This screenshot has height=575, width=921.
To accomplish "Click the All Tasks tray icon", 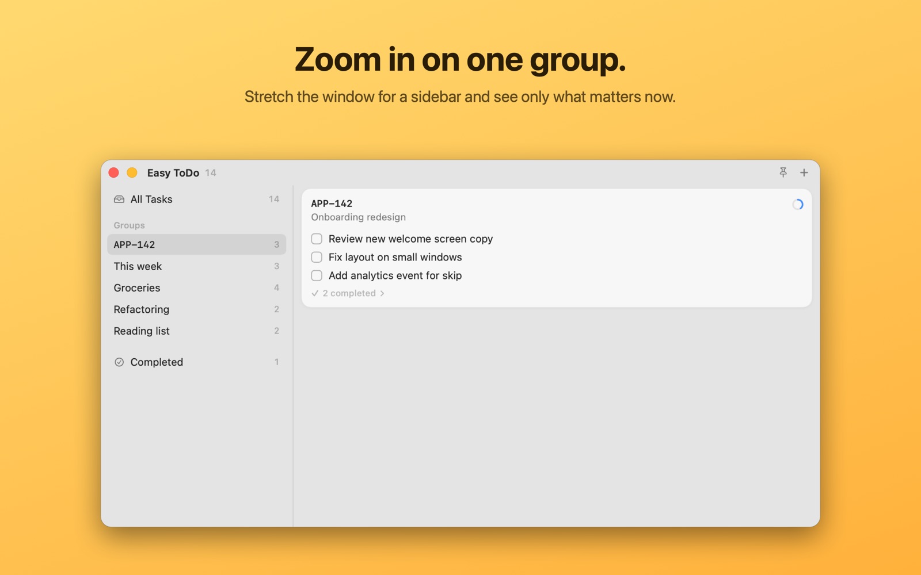I will 119,199.
